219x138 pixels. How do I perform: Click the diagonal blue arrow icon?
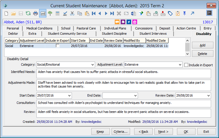pyautogui.click(x=193, y=13)
